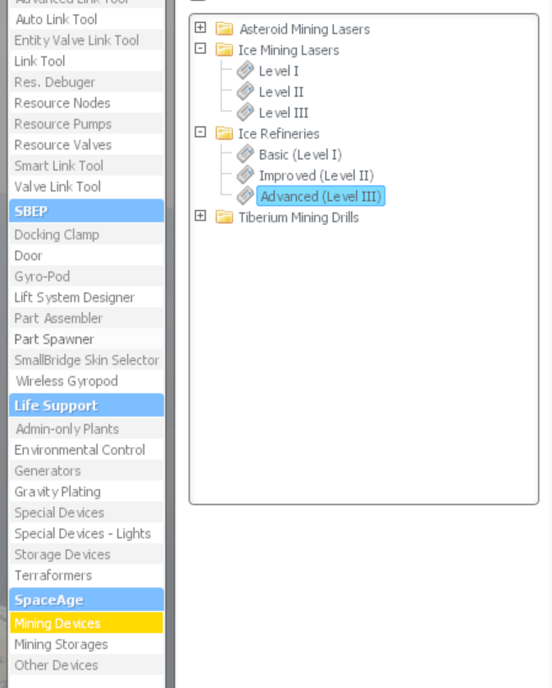Viewport: 552px width, 688px height.
Task: Select Advanced (Level III) refinery
Action: (321, 197)
